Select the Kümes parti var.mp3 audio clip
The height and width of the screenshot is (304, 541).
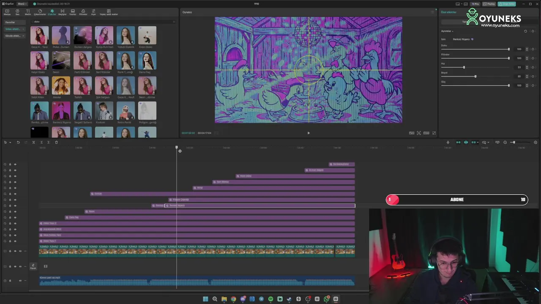197,280
